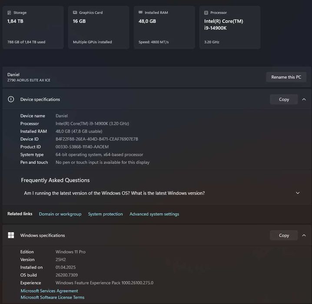Click the Device specifications info icon
The height and width of the screenshot is (304, 312).
click(11, 99)
